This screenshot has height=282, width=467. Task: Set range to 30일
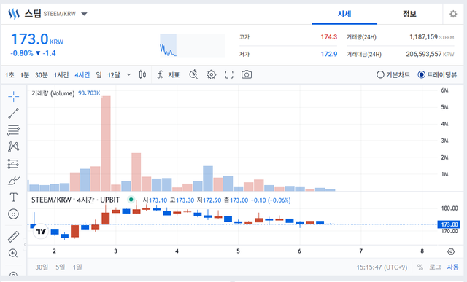(x=42, y=267)
